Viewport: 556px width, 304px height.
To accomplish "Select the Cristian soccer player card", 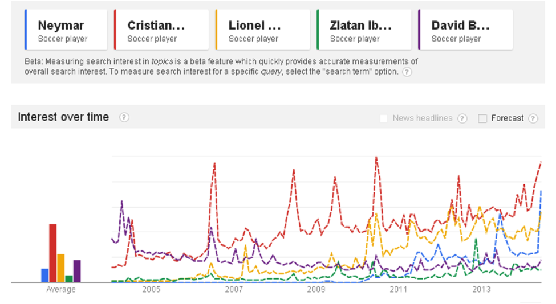I will click(161, 30).
